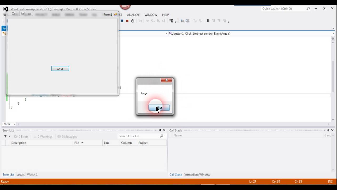Click the hexadecimal display toolbar icon
Viewport: 337px width, 190px height.
click(x=171, y=21)
